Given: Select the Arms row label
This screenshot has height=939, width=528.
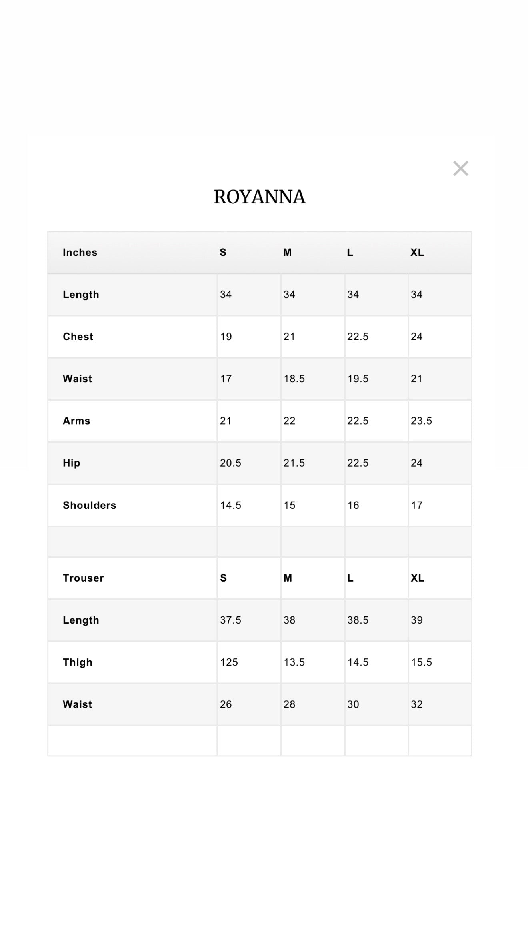Looking at the screenshot, I should click(x=76, y=421).
